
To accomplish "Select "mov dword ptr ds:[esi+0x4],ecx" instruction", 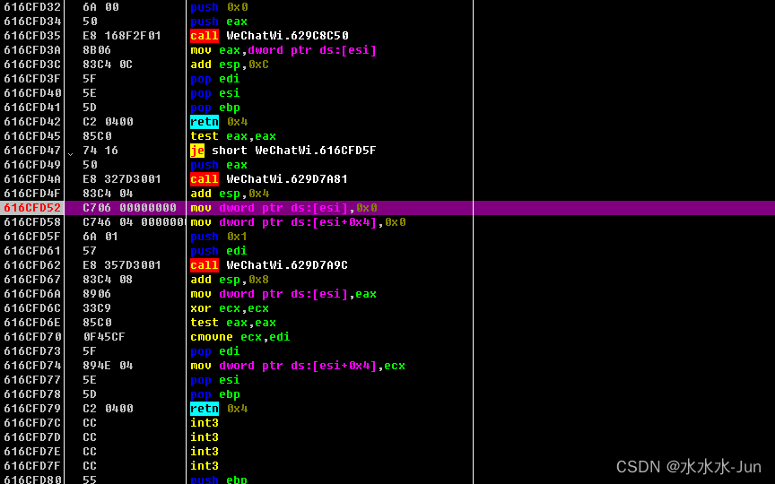I will [298, 365].
